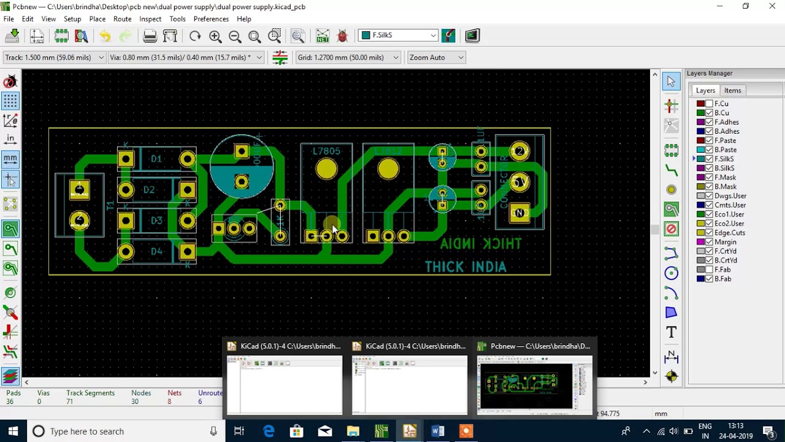This screenshot has height=442, width=785.
Task: Select Highlight Net tool
Action: pyautogui.click(x=672, y=106)
